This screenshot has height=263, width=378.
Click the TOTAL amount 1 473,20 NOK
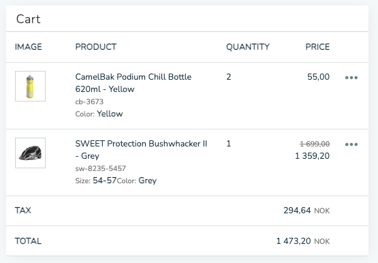click(x=303, y=241)
